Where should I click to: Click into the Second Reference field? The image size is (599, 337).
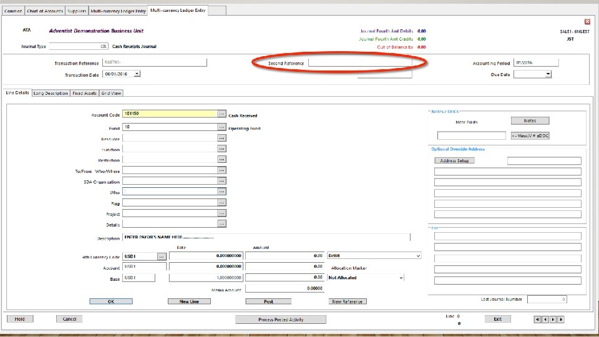click(x=360, y=62)
